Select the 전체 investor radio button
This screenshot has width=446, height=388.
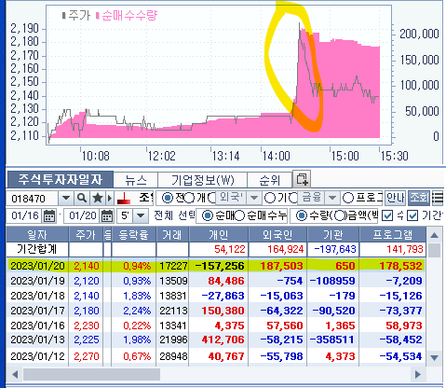tap(168, 198)
